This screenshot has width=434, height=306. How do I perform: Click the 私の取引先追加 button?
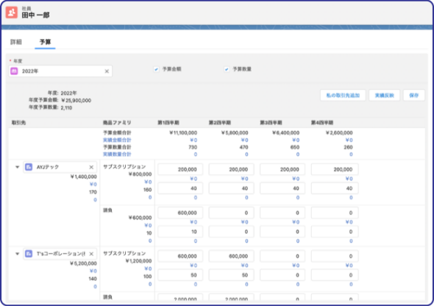click(x=343, y=95)
